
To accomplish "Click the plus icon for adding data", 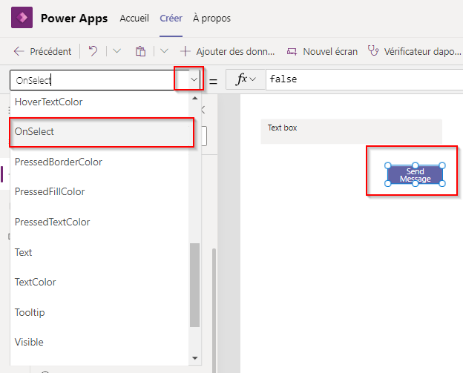I will pyautogui.click(x=185, y=51).
